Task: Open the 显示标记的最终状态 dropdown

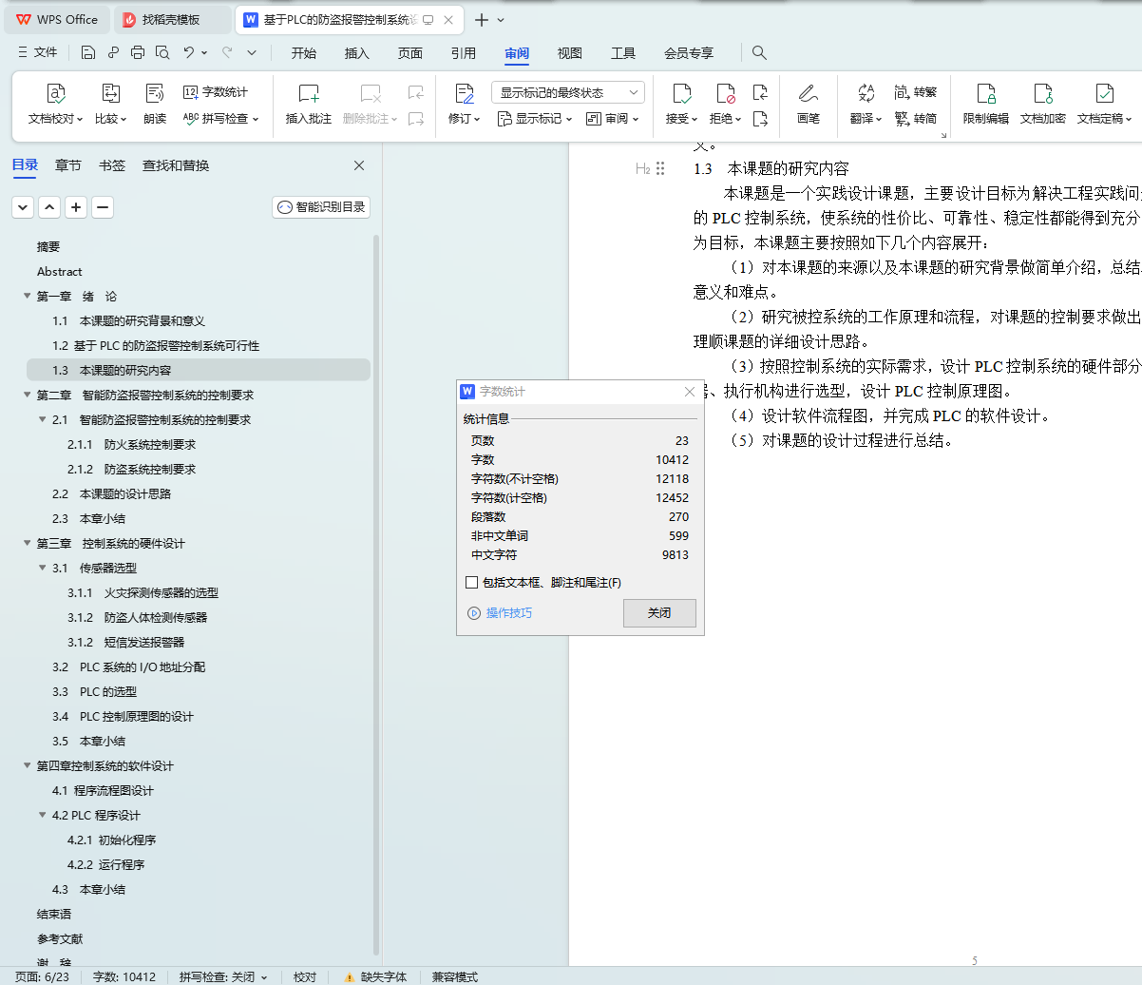Action: click(568, 92)
